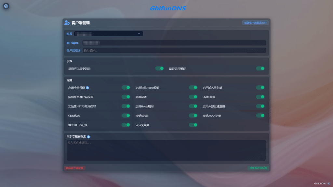Click the 配置 label text

(x=69, y=34)
